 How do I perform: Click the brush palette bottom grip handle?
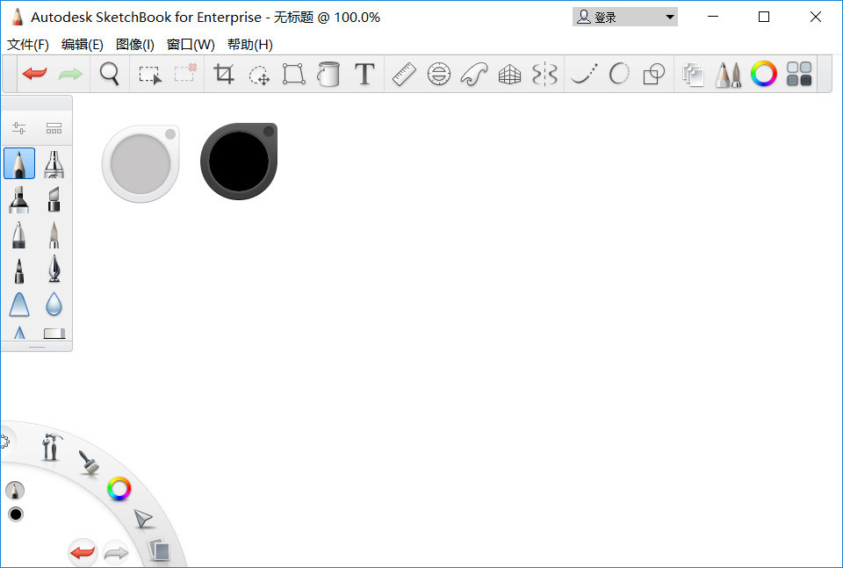click(37, 347)
